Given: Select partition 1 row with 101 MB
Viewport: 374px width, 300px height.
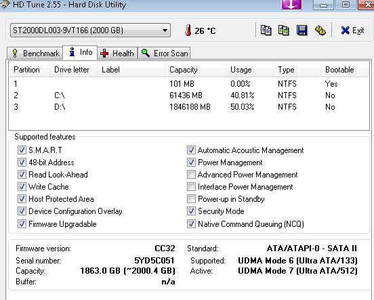Looking at the screenshot, I should point(189,84).
